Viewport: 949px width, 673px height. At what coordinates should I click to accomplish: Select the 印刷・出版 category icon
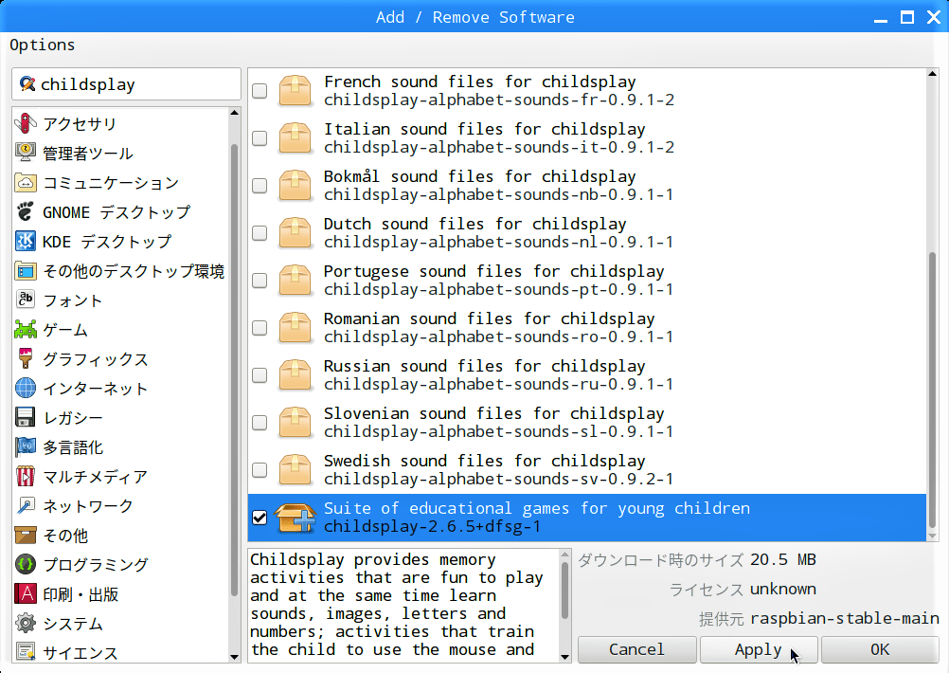(26, 593)
